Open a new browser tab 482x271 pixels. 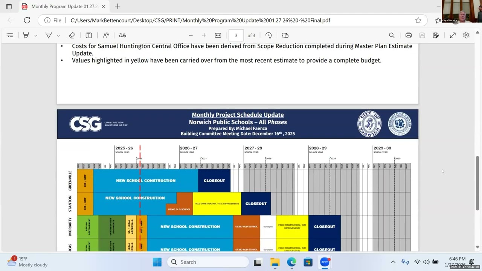117,6
